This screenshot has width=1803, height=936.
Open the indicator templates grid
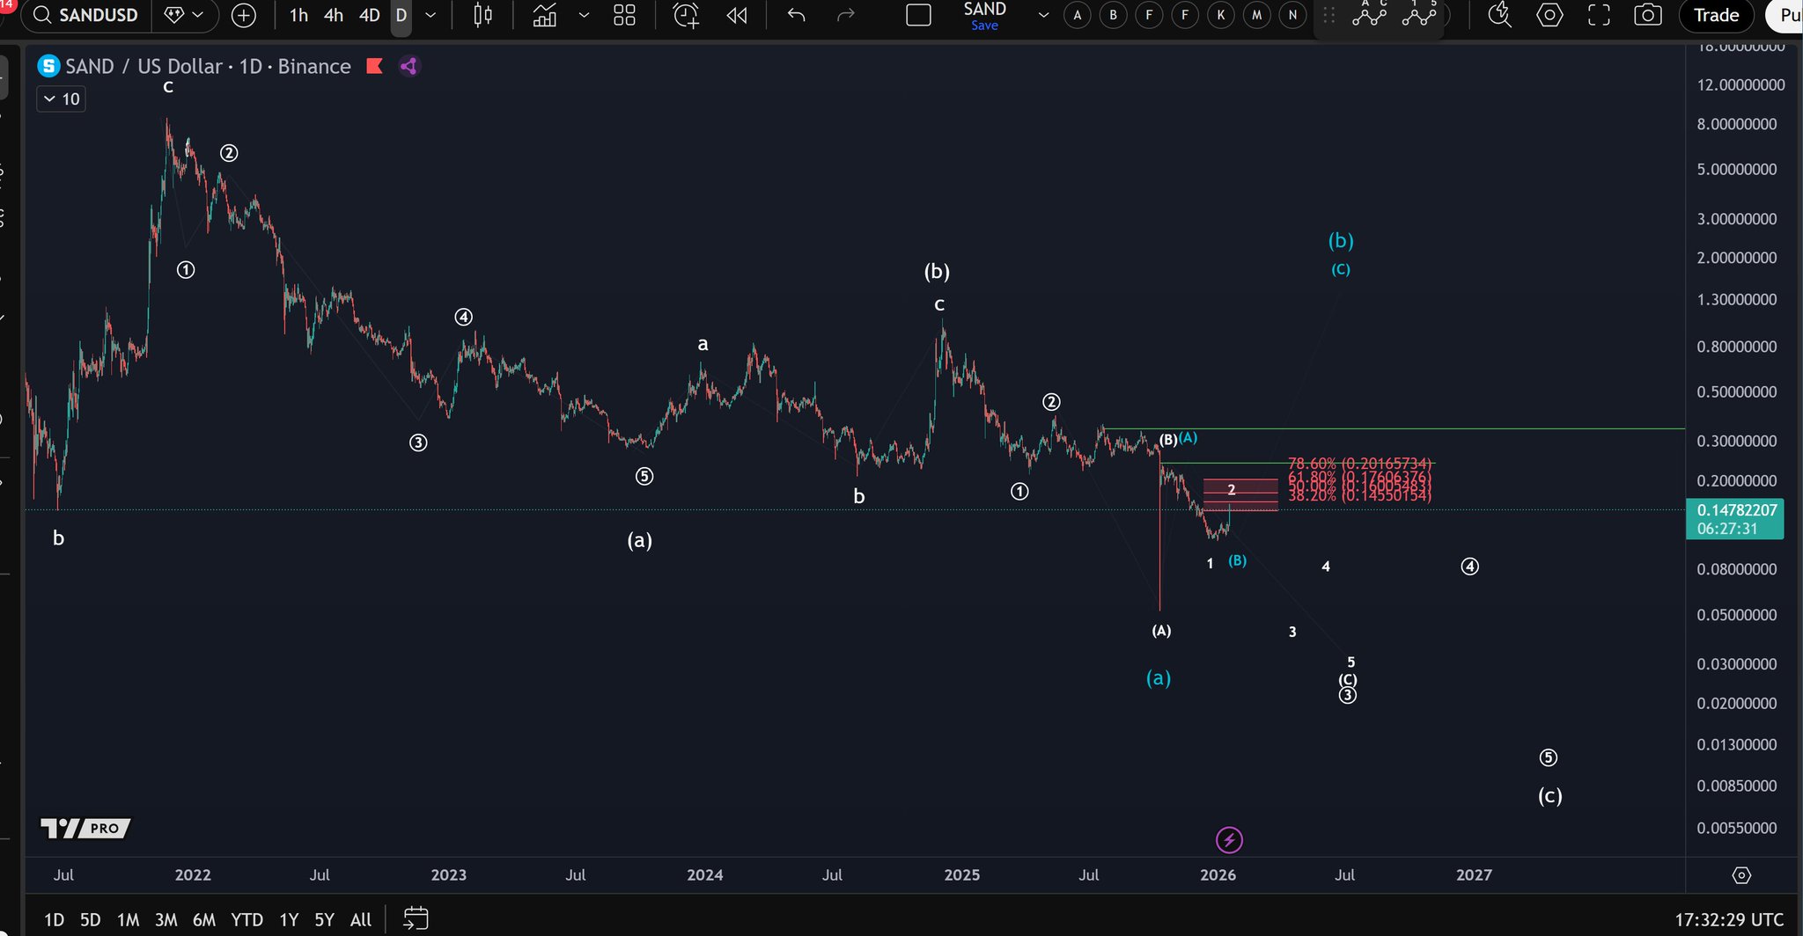(x=624, y=15)
